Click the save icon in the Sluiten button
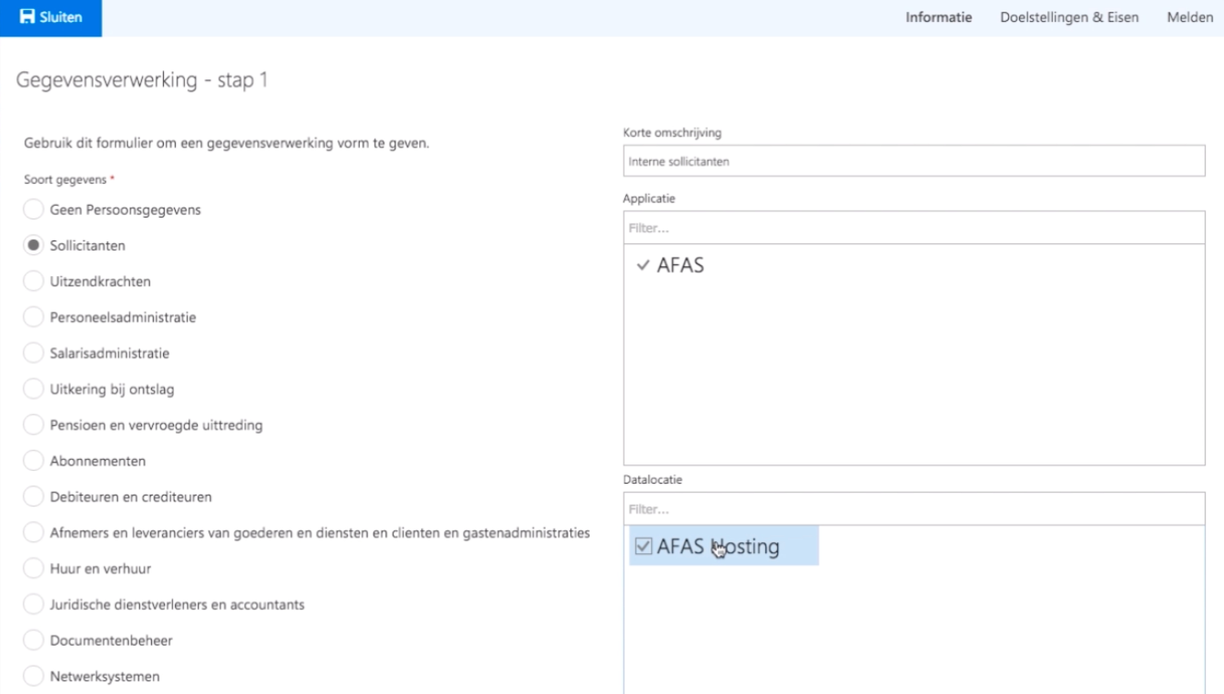The width and height of the screenshot is (1224, 694). (27, 17)
